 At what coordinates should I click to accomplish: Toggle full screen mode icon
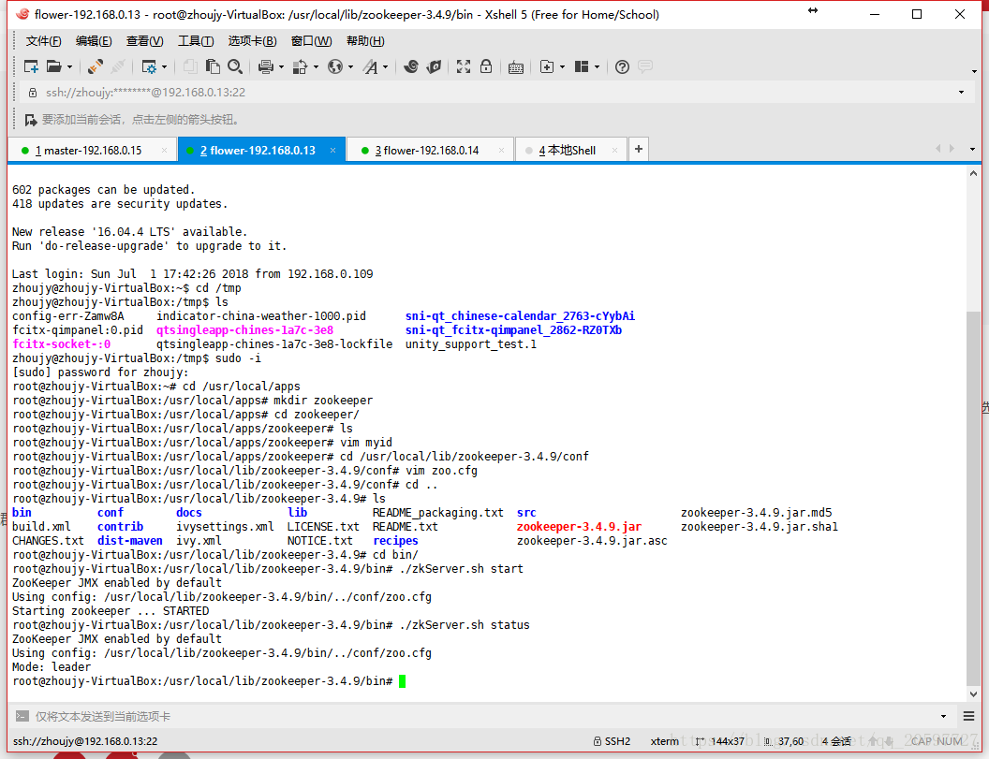pos(464,66)
